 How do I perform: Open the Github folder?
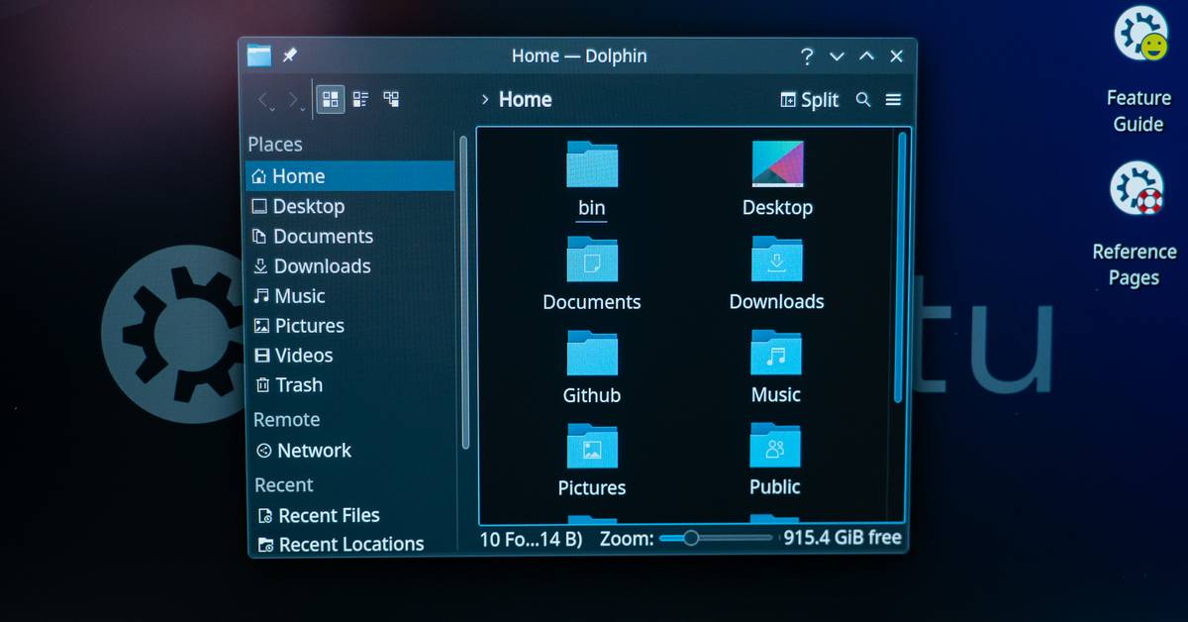coord(592,356)
